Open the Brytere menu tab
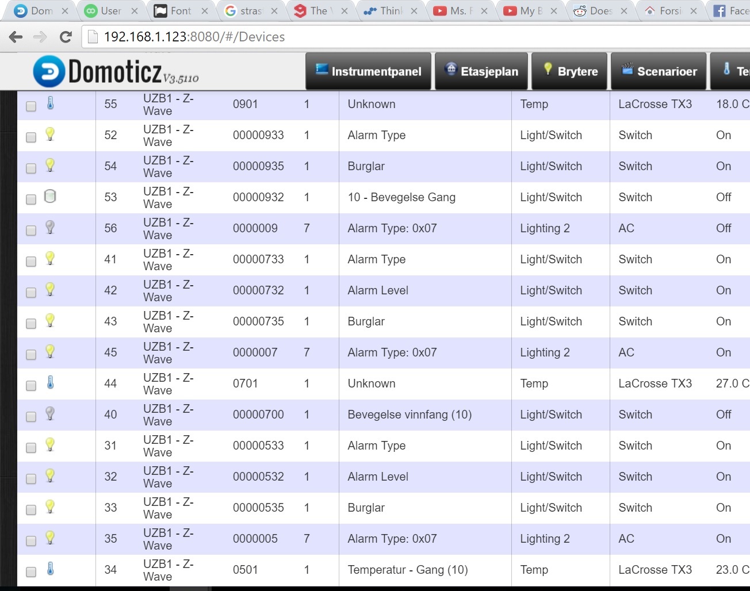The image size is (750, 591). (569, 71)
